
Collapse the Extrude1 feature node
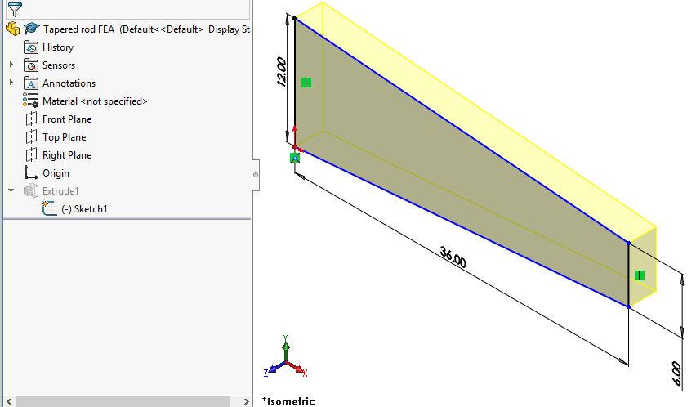pyautogui.click(x=11, y=190)
